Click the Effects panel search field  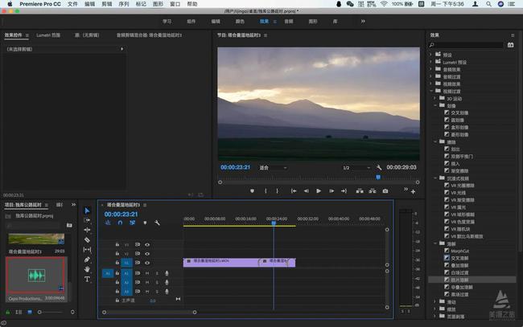466,45
